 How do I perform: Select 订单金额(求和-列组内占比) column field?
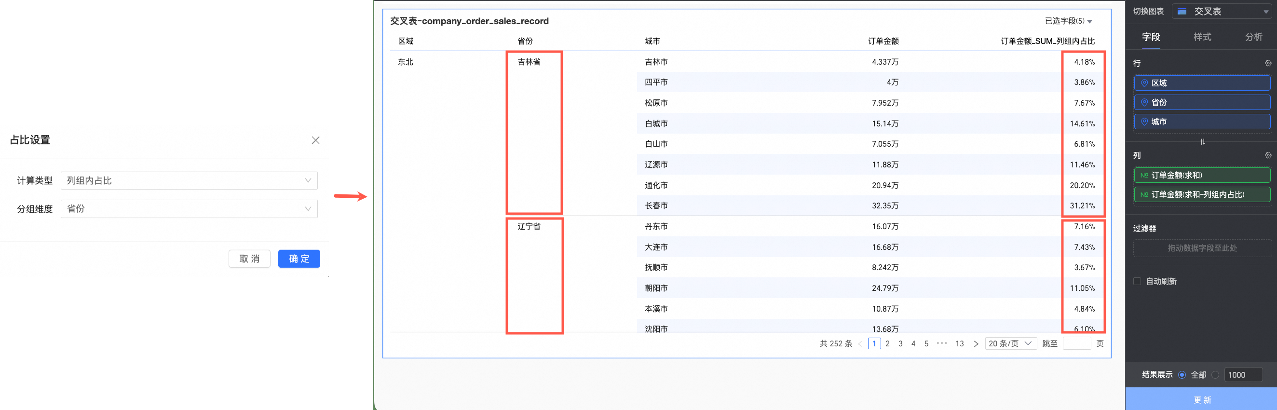[x=1202, y=195]
